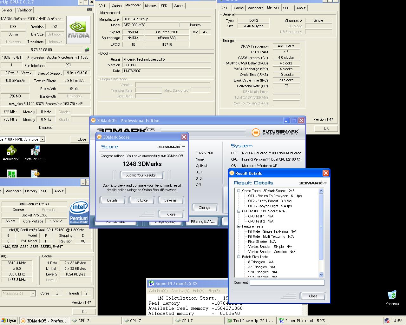The height and width of the screenshot is (325, 406).
Task: Switch to Super PI taskbar button
Action: tap(302, 321)
